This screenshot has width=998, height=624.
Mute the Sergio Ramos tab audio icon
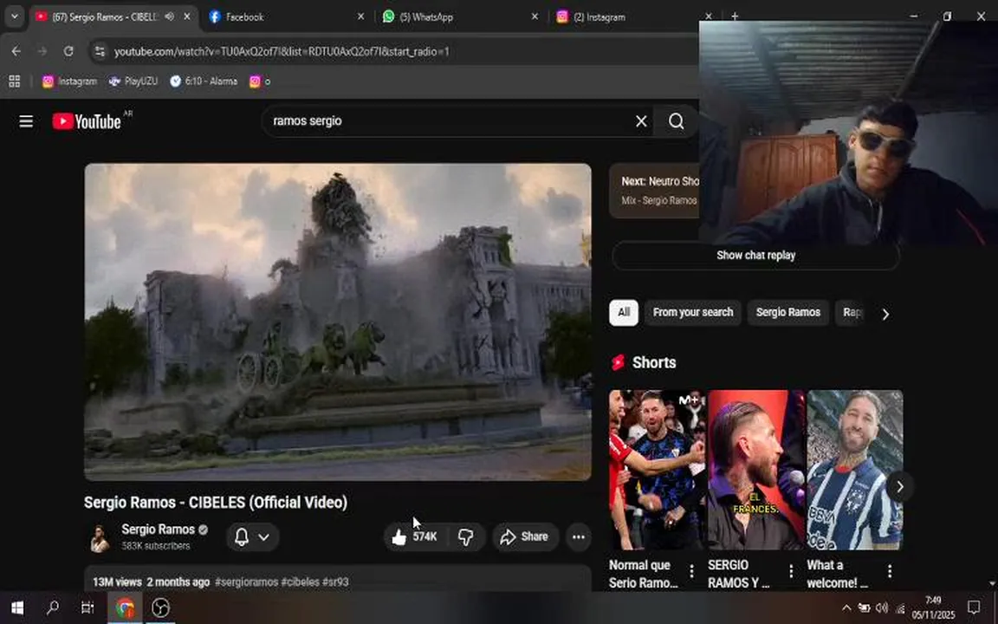[x=169, y=17]
